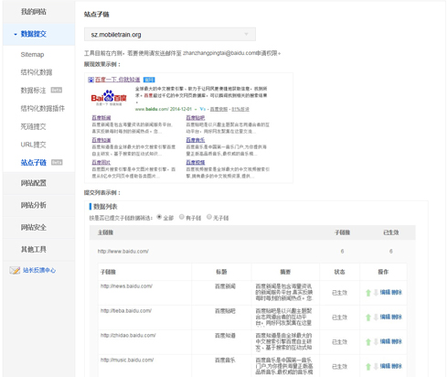
Task: Open 结构化数据插件 in the sidebar
Action: tap(43, 108)
